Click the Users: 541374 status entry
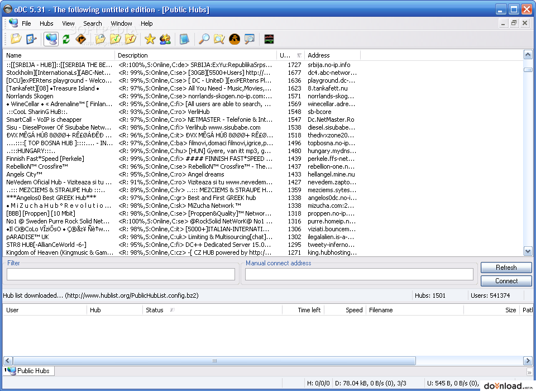Image resolution: width=536 pixels, height=391 pixels. [x=490, y=295]
